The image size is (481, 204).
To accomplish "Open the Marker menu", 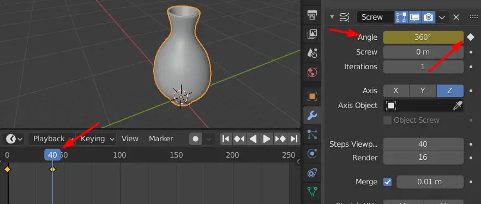I will 161,139.
